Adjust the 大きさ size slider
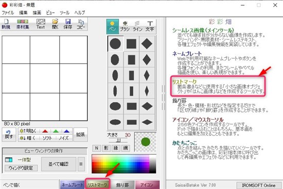Viewport: 283px width, 189px height. [x=118, y=141]
